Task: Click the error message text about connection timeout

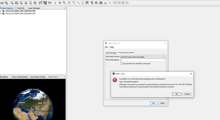Action: point(156,86)
